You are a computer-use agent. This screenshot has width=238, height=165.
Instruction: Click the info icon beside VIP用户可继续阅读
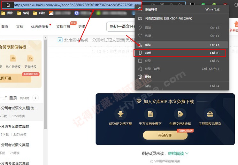(x=152, y=161)
